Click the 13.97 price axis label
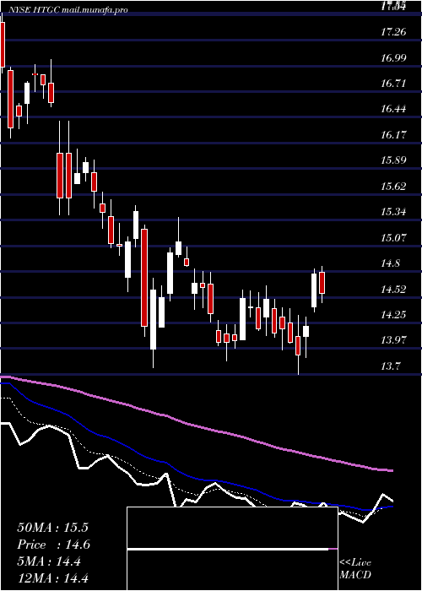Viewport: 422px width, 591px height. pyautogui.click(x=393, y=340)
